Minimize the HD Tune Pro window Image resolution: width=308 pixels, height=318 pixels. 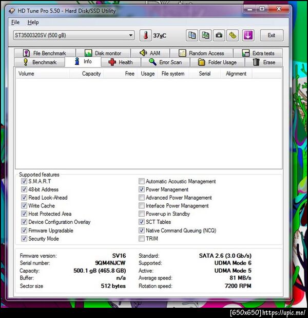249,9
